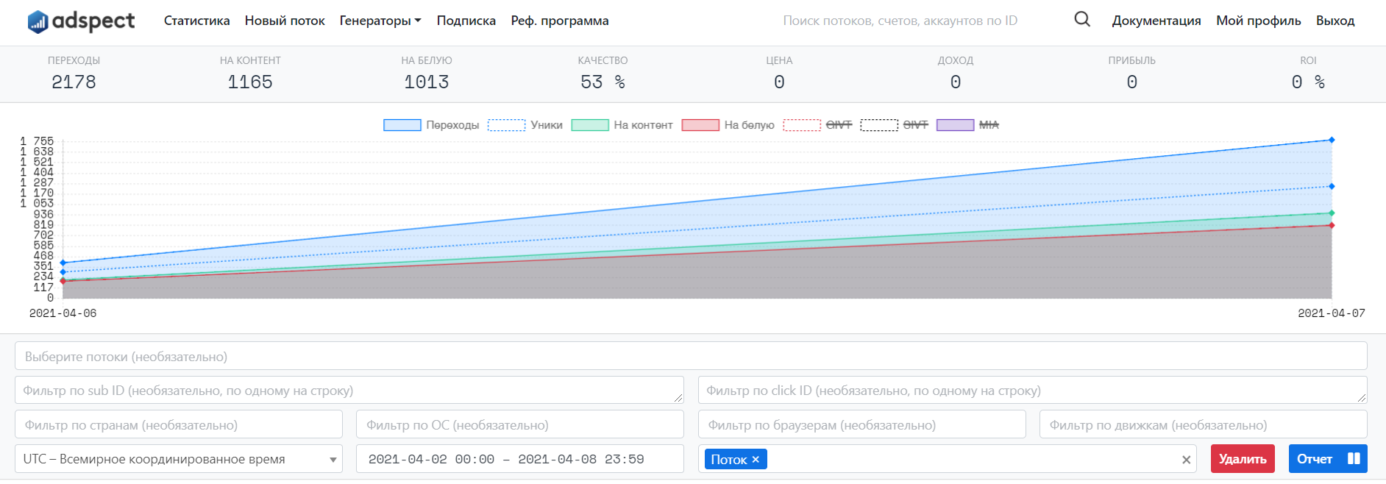Click the search magnifier icon
This screenshot has height=484, width=1386.
[1082, 19]
